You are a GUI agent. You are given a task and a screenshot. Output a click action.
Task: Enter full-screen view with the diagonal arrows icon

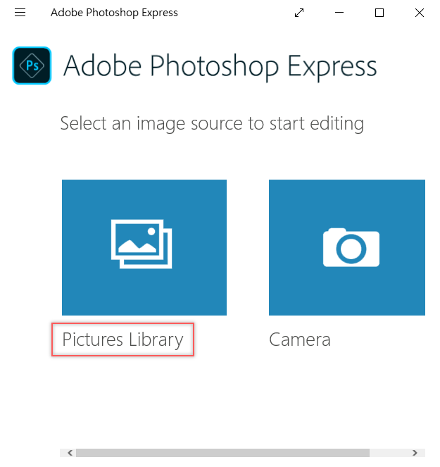click(300, 13)
